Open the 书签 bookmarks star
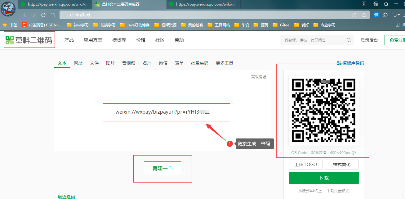Image resolution: width=405 pixels, height=199 pixels. pyautogui.click(x=10, y=25)
